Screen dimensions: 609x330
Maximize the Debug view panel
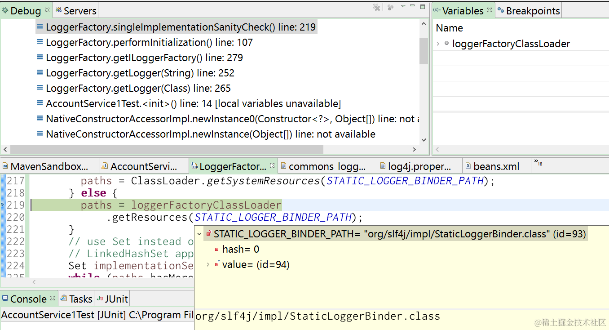[423, 7]
